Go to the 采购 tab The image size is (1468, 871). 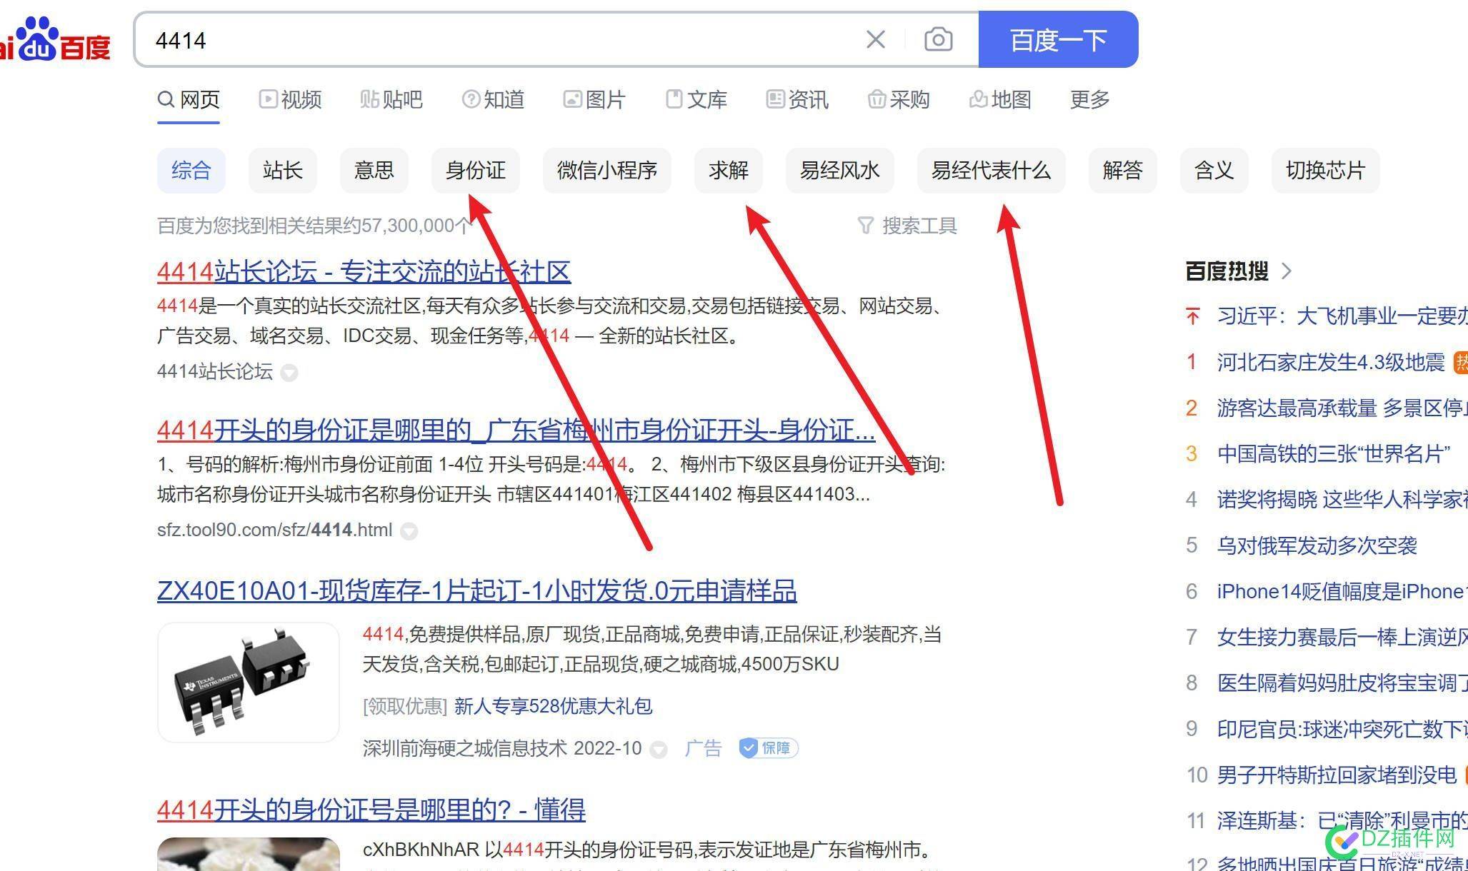[x=899, y=99]
